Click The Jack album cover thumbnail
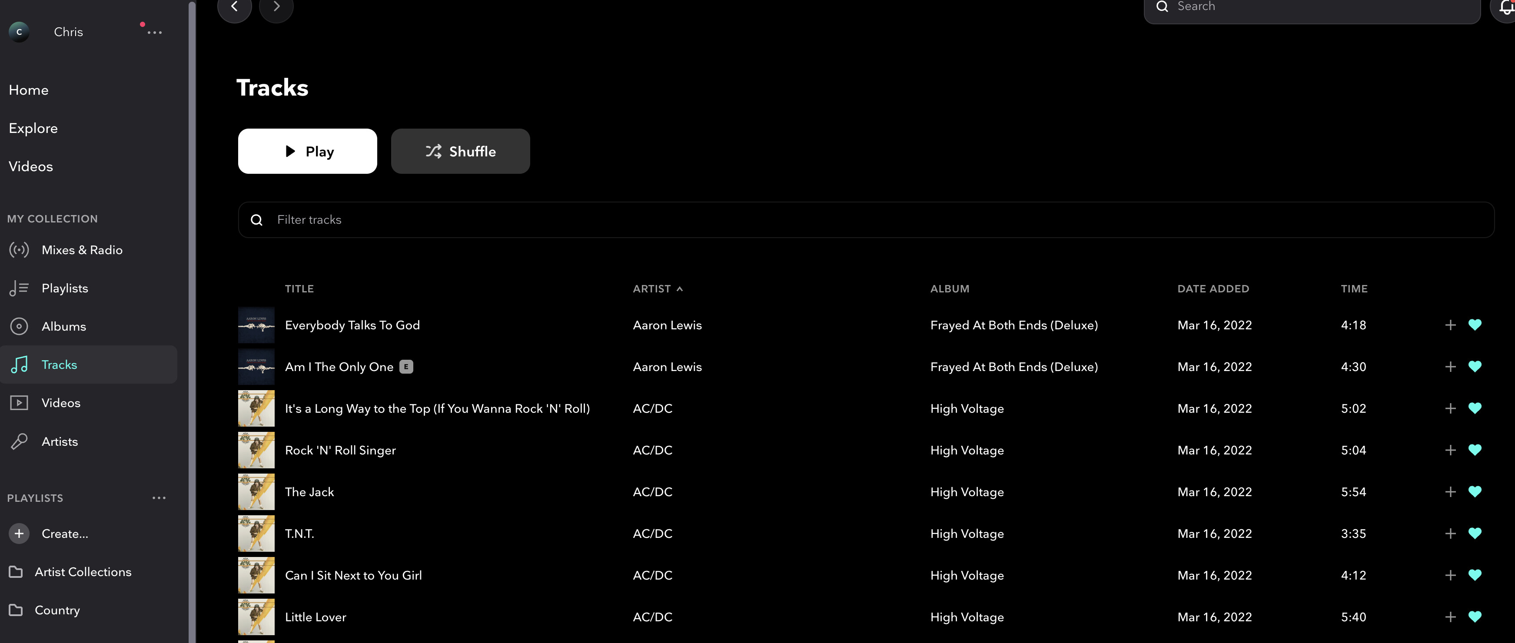Image resolution: width=1515 pixels, height=643 pixels. coord(256,492)
